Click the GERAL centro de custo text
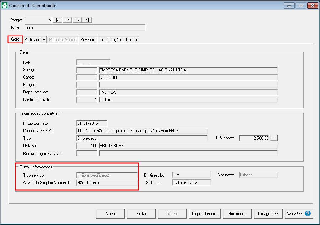320x225 pixels. tap(106, 100)
